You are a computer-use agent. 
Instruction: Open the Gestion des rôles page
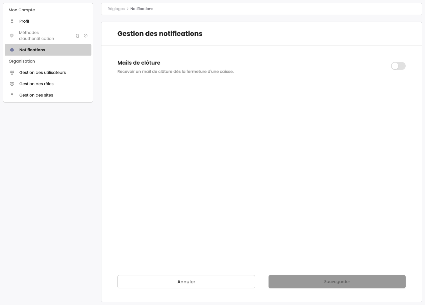tap(36, 84)
